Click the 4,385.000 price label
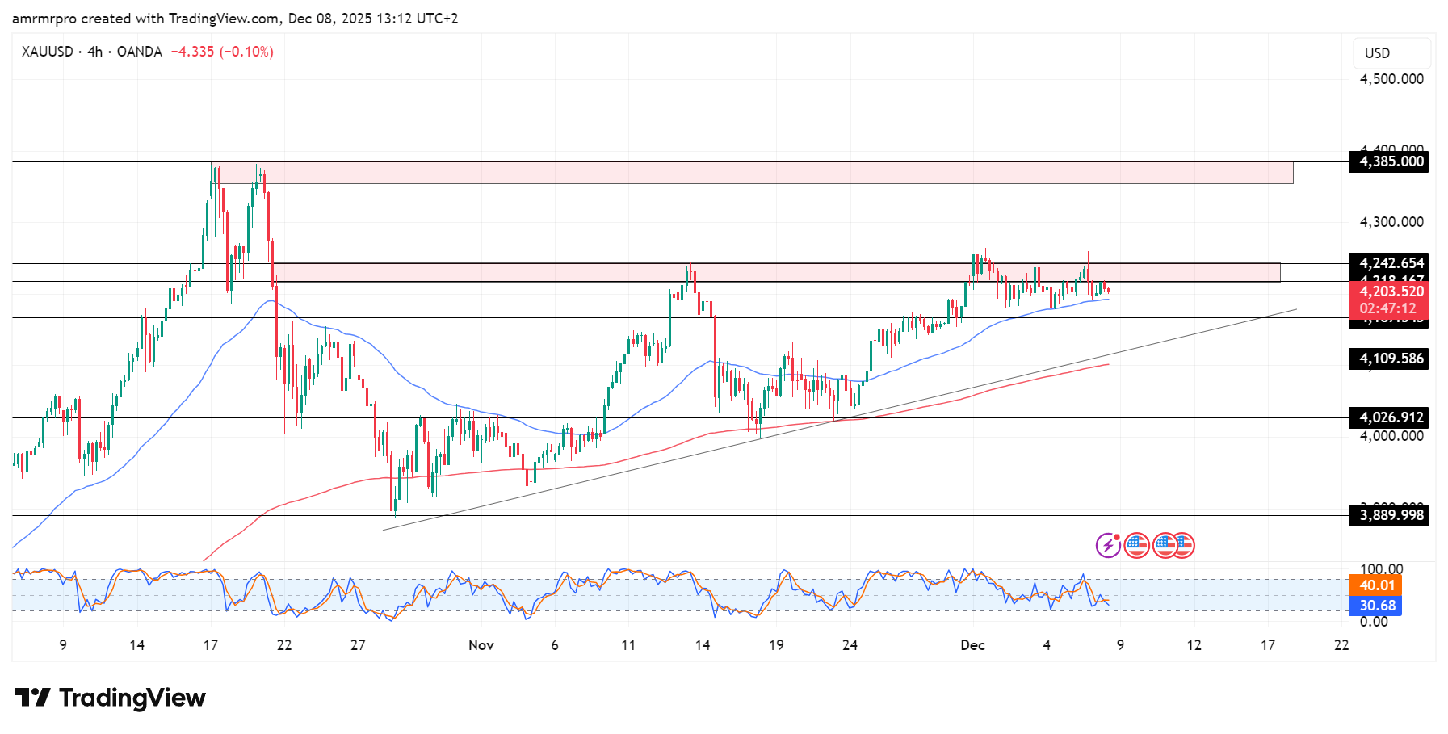Screen dimensions: 1448x734 click(x=1391, y=161)
